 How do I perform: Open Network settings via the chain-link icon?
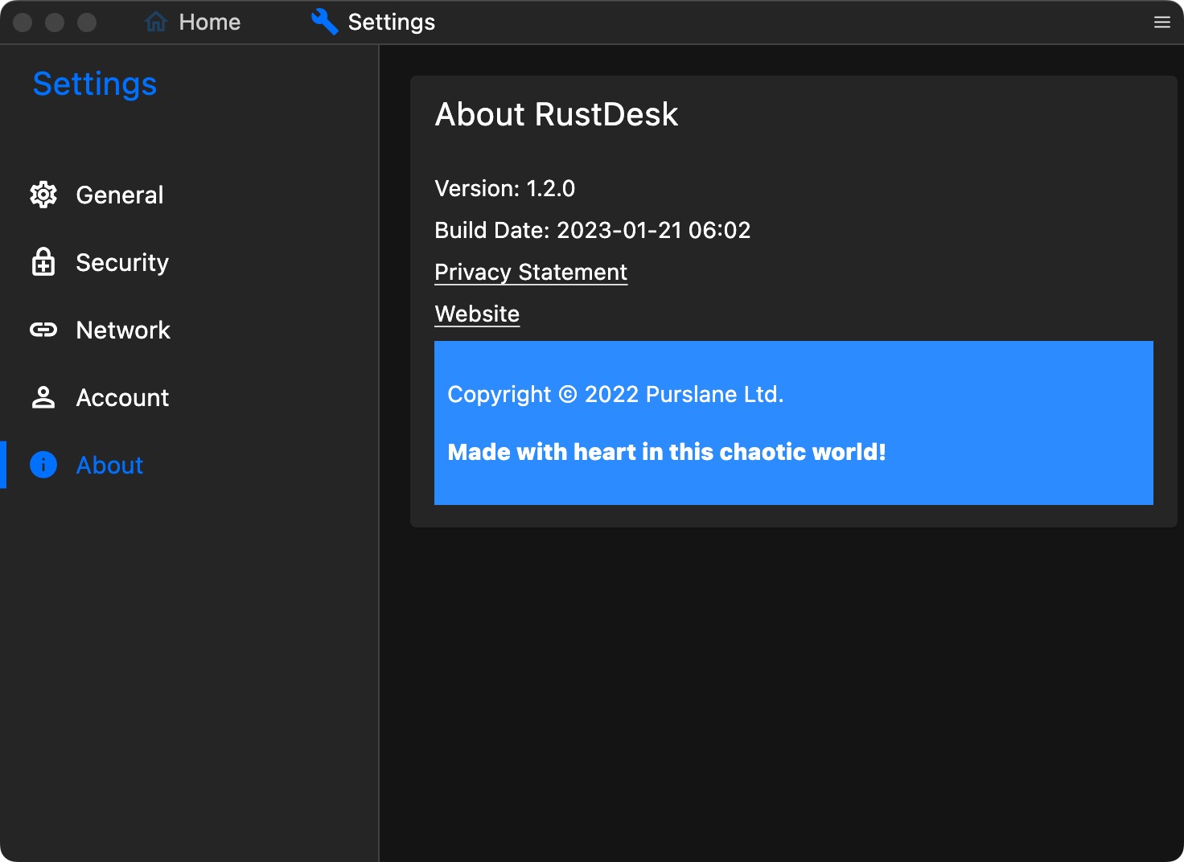(43, 330)
